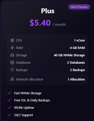Click the 2 Backups value
94x121 pixels.
point(77,70)
